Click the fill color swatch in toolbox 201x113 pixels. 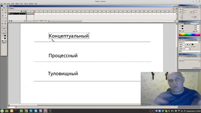(x=5, y=38)
